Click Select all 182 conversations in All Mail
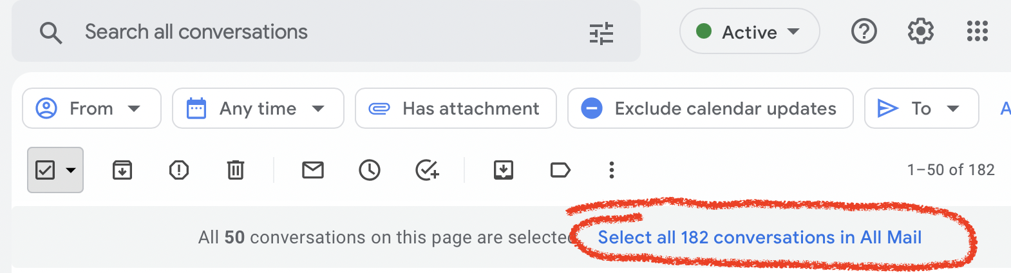1011x273 pixels. (x=760, y=238)
